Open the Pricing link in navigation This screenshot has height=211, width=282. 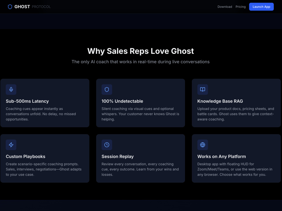(x=241, y=7)
